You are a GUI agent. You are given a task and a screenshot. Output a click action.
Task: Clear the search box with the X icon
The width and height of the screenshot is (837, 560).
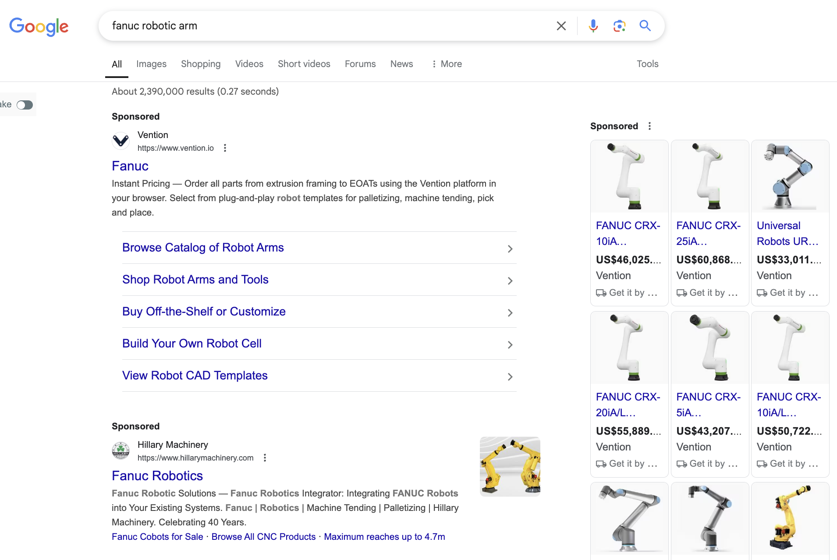click(x=561, y=26)
